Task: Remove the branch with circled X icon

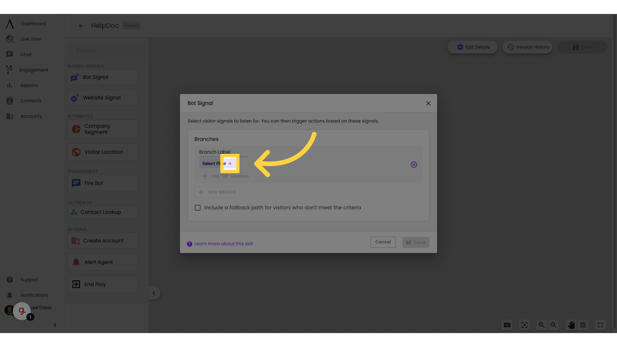Action: [x=414, y=165]
